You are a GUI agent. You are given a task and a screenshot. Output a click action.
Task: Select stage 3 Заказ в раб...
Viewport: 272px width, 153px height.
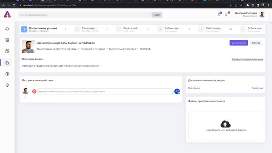[128, 29]
